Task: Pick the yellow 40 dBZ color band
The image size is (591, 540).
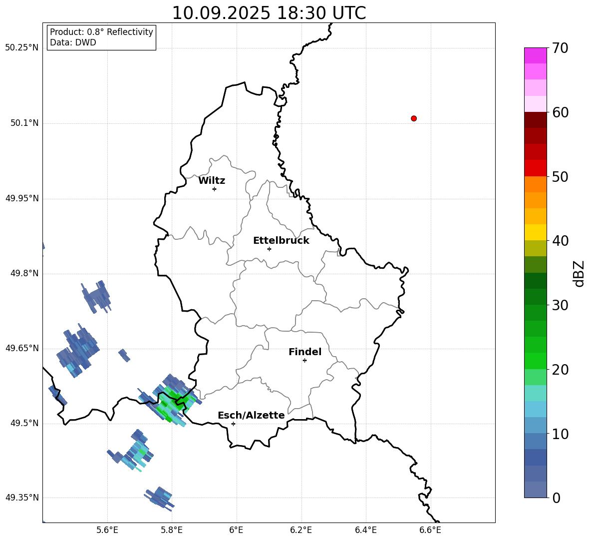Action: [x=535, y=232]
